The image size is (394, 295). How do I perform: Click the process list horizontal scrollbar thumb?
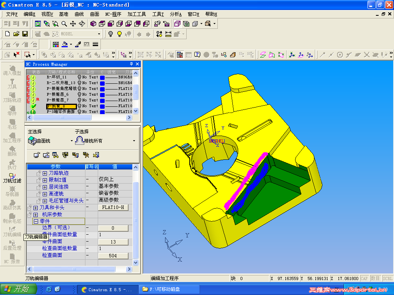pyautogui.click(x=62, y=118)
